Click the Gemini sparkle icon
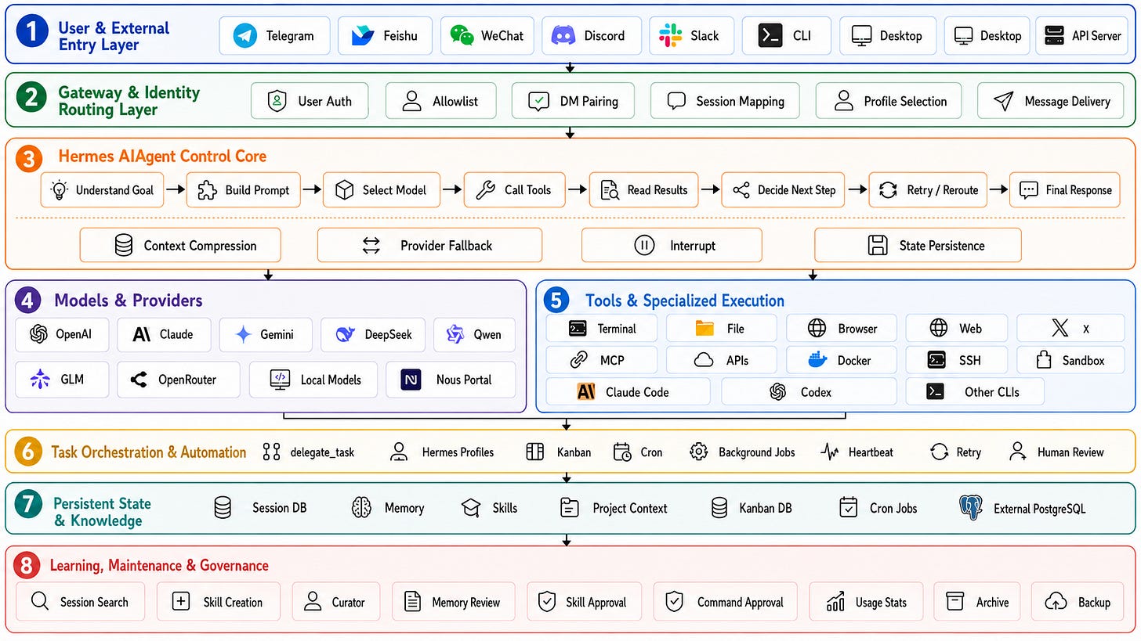 click(244, 334)
